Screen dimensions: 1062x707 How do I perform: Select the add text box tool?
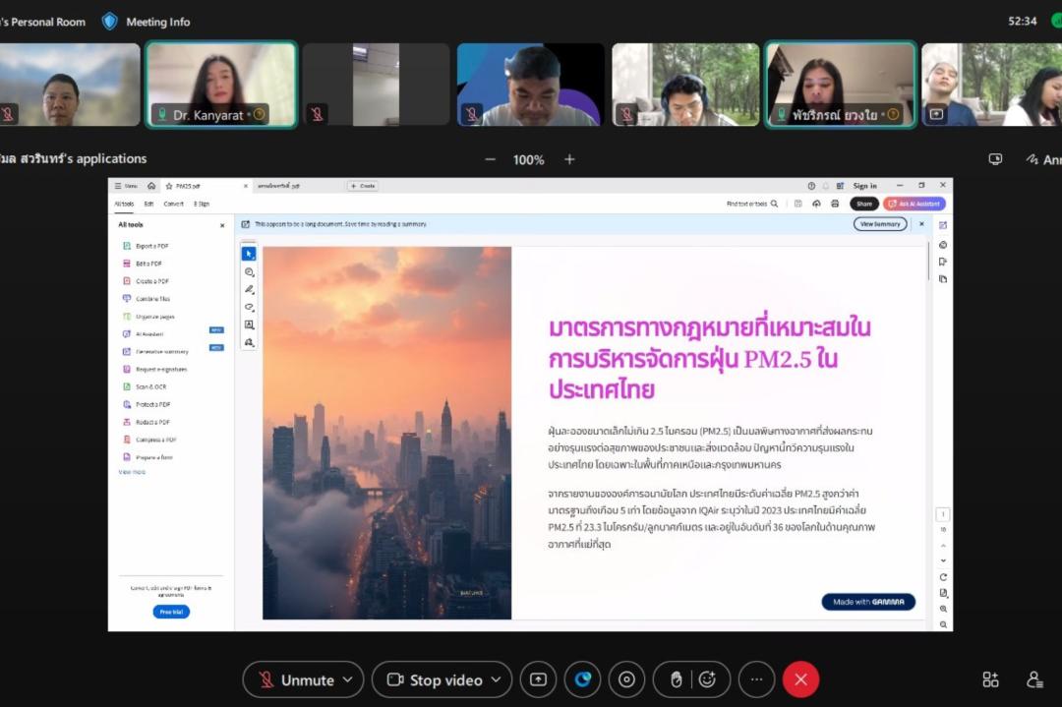point(249,324)
